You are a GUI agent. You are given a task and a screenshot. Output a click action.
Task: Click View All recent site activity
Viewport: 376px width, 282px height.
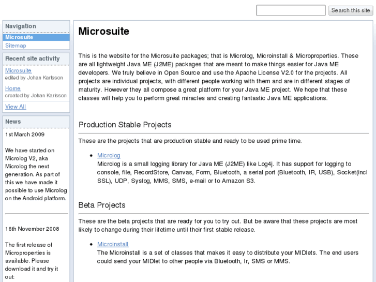tap(16, 107)
